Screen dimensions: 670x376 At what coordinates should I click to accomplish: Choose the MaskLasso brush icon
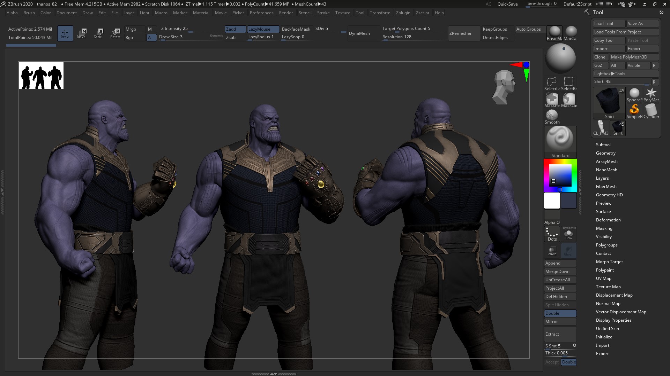pyautogui.click(x=569, y=100)
